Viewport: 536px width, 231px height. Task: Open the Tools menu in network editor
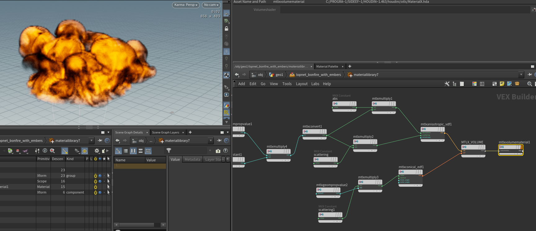[x=287, y=84]
